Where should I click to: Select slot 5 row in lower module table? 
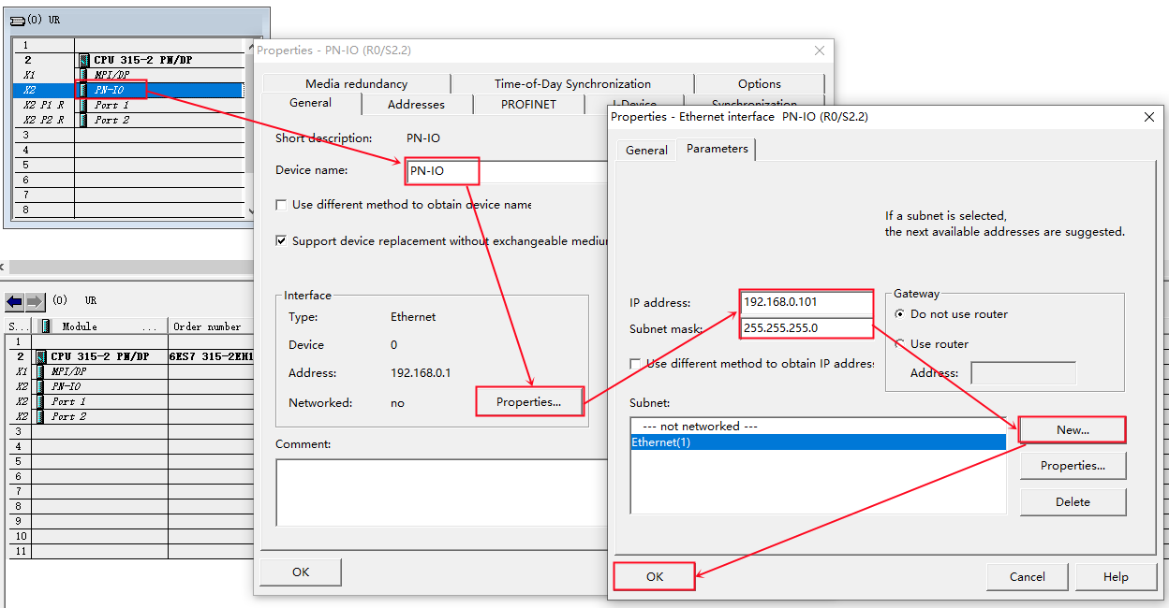click(x=129, y=461)
